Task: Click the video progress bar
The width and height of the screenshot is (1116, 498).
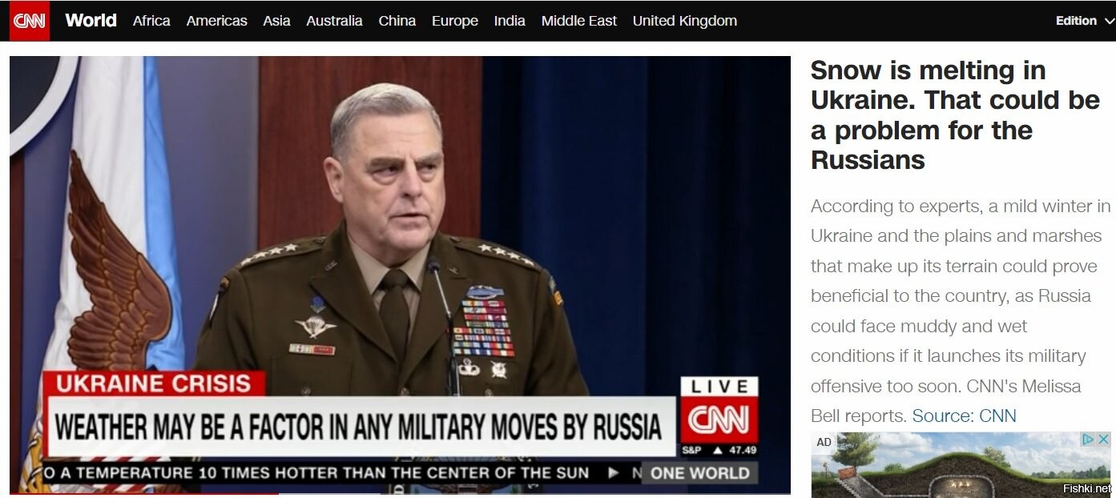Action: 400,493
